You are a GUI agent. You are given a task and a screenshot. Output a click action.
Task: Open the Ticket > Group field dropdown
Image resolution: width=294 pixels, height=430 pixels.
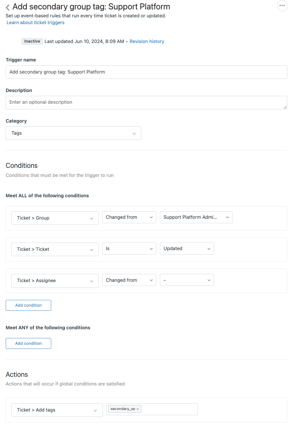click(x=55, y=218)
